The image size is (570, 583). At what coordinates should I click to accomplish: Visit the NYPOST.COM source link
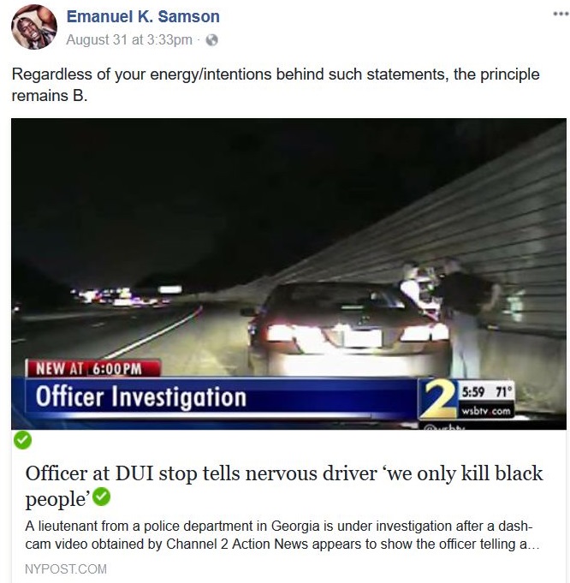point(66,568)
